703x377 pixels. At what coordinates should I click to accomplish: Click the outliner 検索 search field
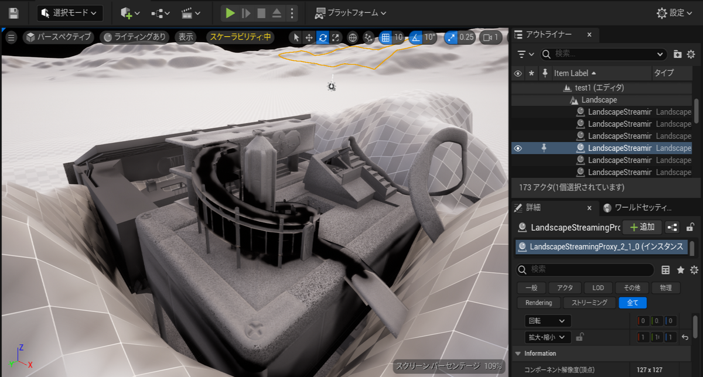coord(602,54)
